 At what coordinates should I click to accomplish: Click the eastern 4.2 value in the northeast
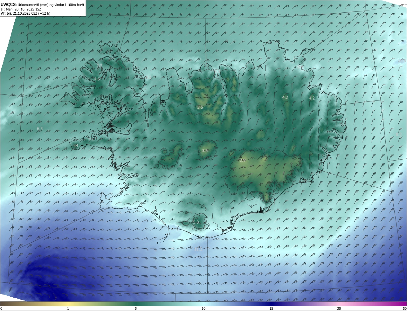(x=312, y=98)
